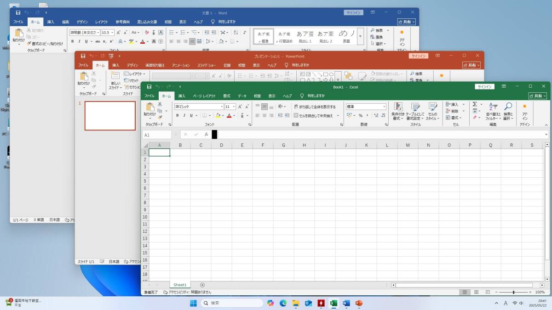Click Excel's text orientation icon
The height and width of the screenshot is (310, 552).
click(x=281, y=107)
